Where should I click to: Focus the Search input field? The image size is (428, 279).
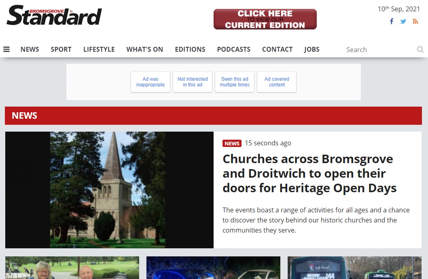379,50
